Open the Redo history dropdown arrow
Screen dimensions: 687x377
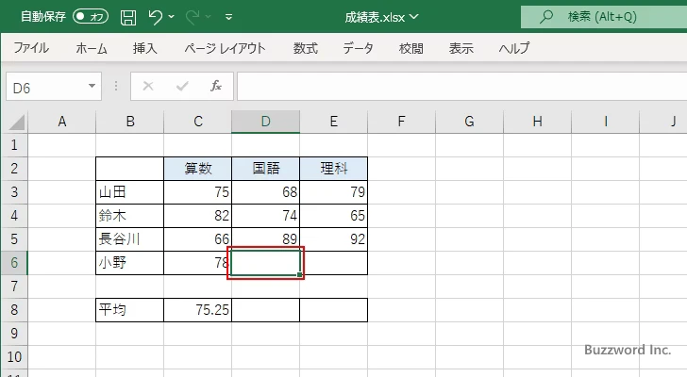point(209,17)
